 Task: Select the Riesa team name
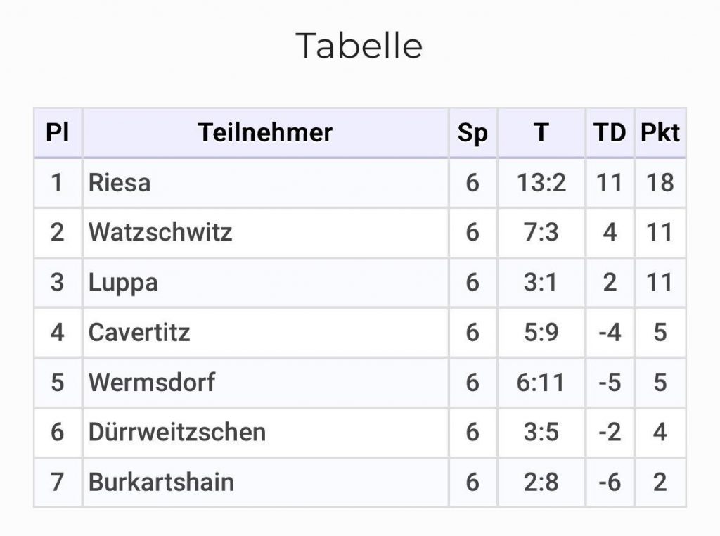[x=120, y=183]
